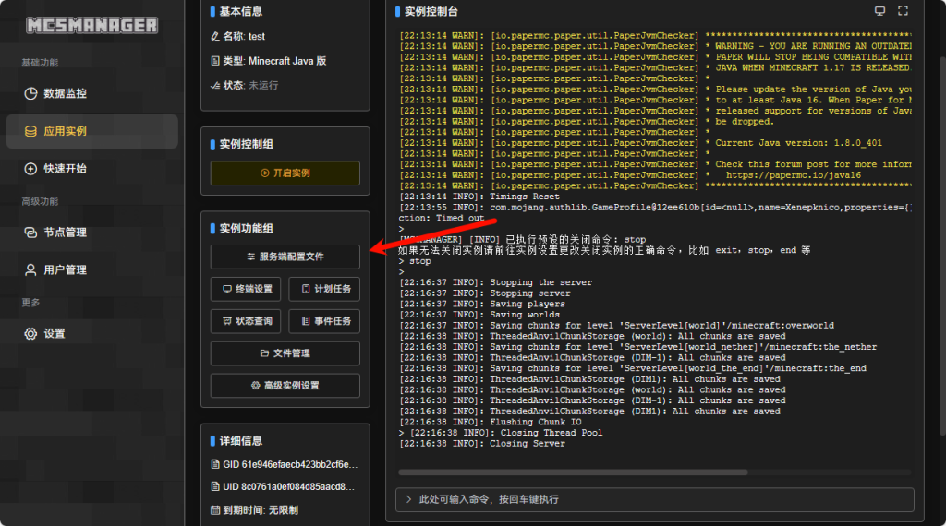Click the MCSMANAGER logo

click(x=91, y=25)
